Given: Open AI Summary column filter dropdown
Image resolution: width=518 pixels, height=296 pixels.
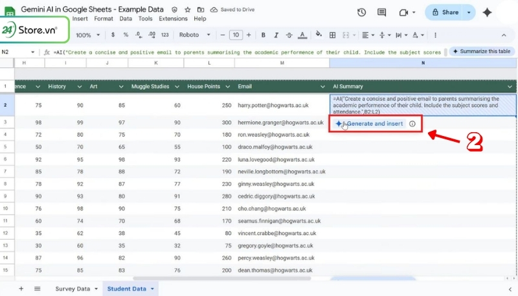Looking at the screenshot, I should tap(510, 87).
